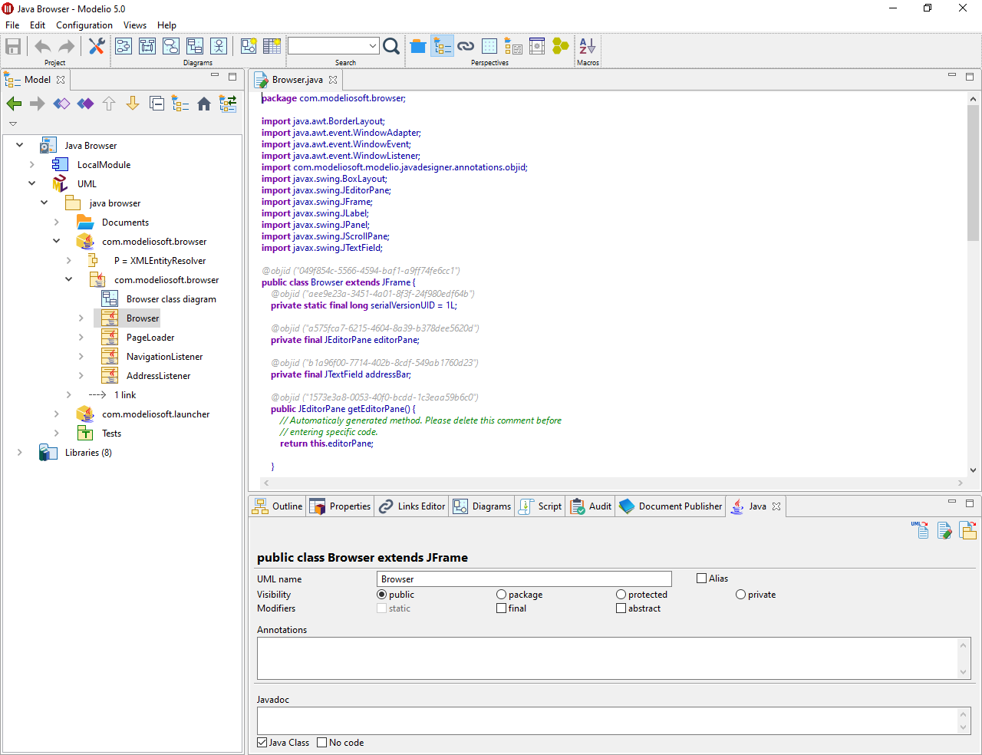The height and width of the screenshot is (755, 982).
Task: Click the Redo arrow in Project toolbar
Action: (x=67, y=46)
